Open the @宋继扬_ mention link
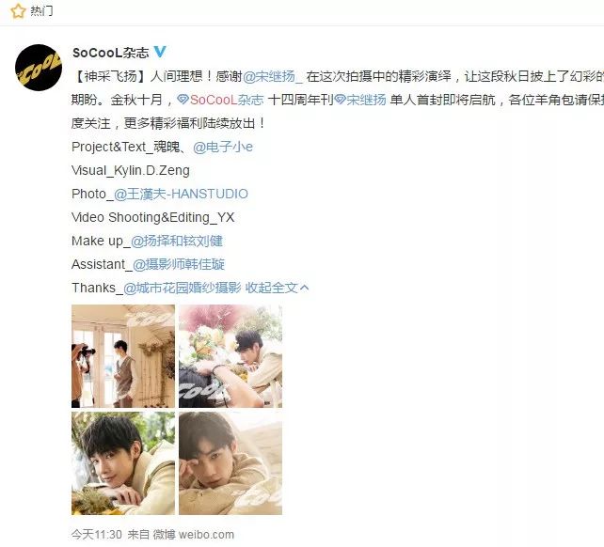Image resolution: width=604 pixels, height=547 pixels. 273,77
